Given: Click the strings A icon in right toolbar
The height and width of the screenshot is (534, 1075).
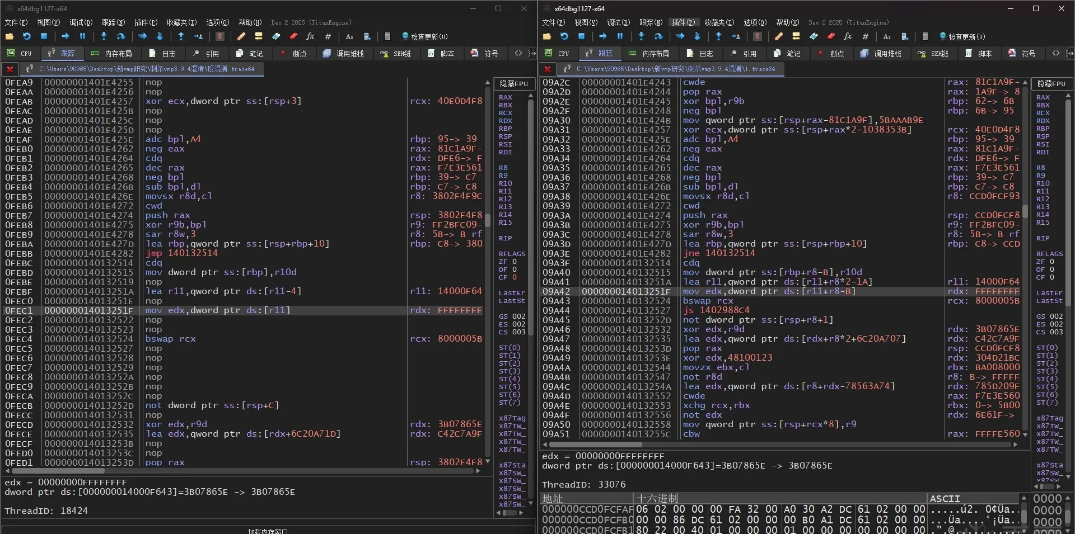Looking at the screenshot, I should coord(887,36).
